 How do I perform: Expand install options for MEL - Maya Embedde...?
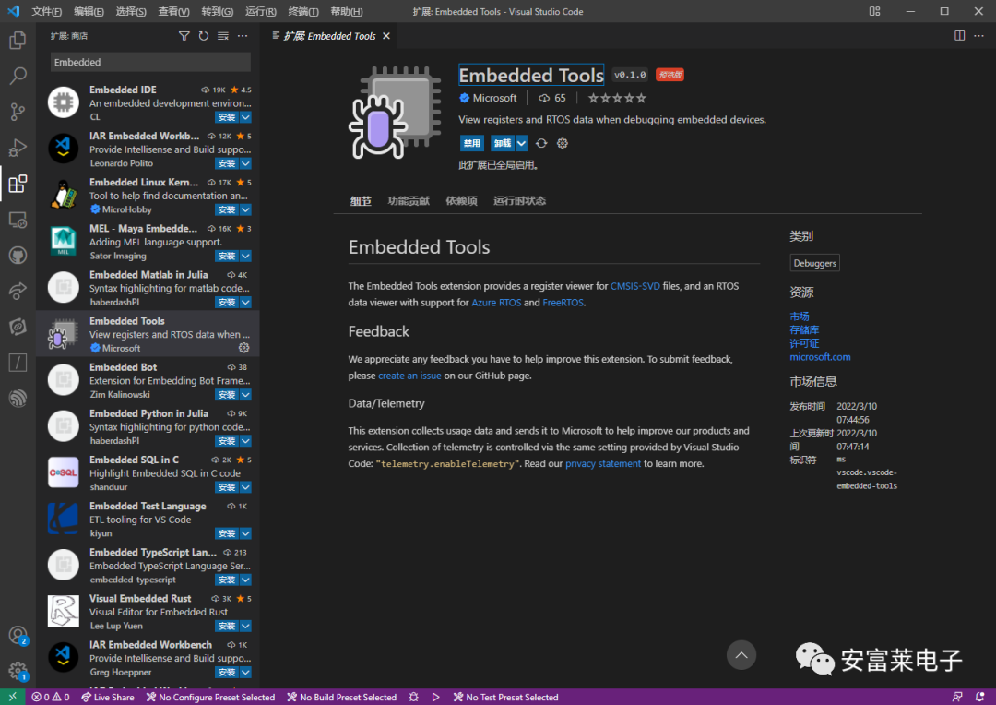pos(246,257)
